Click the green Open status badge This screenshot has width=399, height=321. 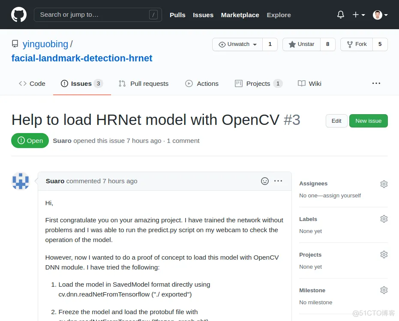tap(30, 141)
